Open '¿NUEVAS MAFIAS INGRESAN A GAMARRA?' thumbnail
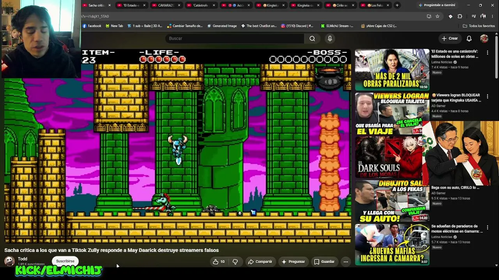The height and width of the screenshot is (280, 499). coord(392,244)
